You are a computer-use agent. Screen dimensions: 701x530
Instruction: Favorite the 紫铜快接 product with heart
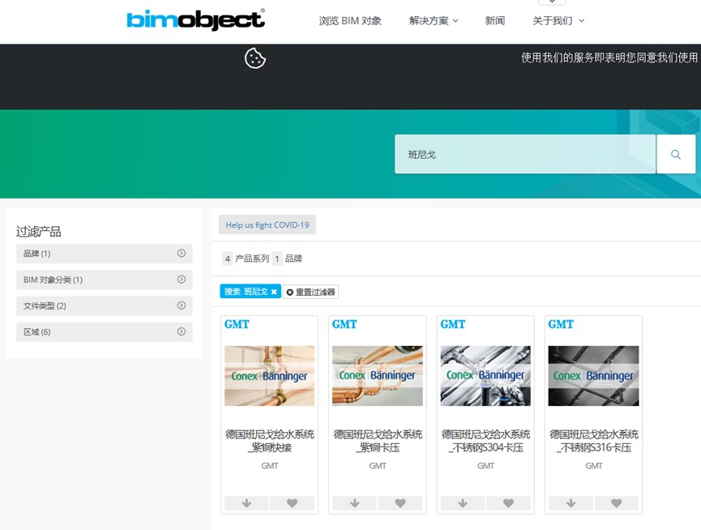pyautogui.click(x=292, y=503)
